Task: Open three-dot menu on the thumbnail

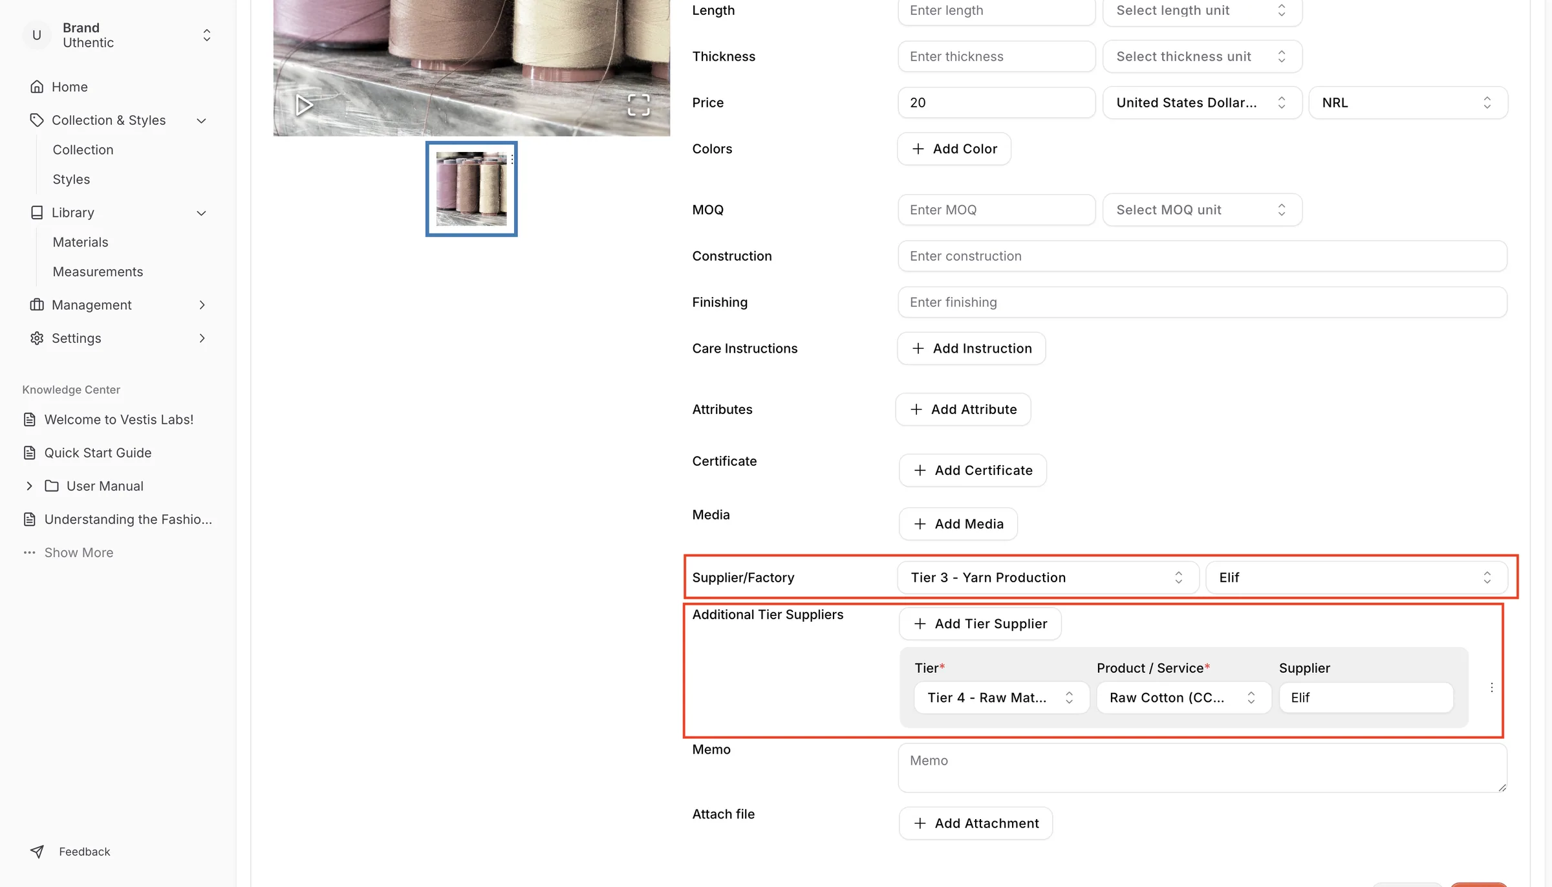Action: [x=512, y=159]
